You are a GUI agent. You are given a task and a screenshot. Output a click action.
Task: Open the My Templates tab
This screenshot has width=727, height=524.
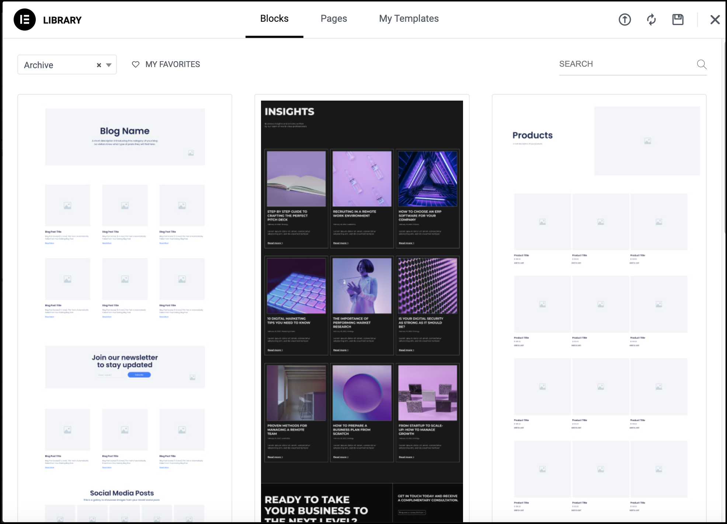(x=409, y=18)
